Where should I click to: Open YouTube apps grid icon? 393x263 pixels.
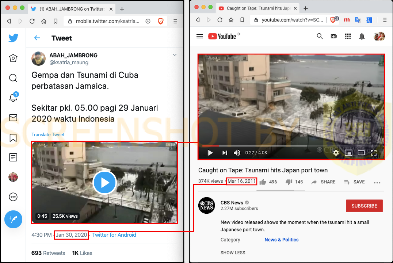tap(348, 37)
